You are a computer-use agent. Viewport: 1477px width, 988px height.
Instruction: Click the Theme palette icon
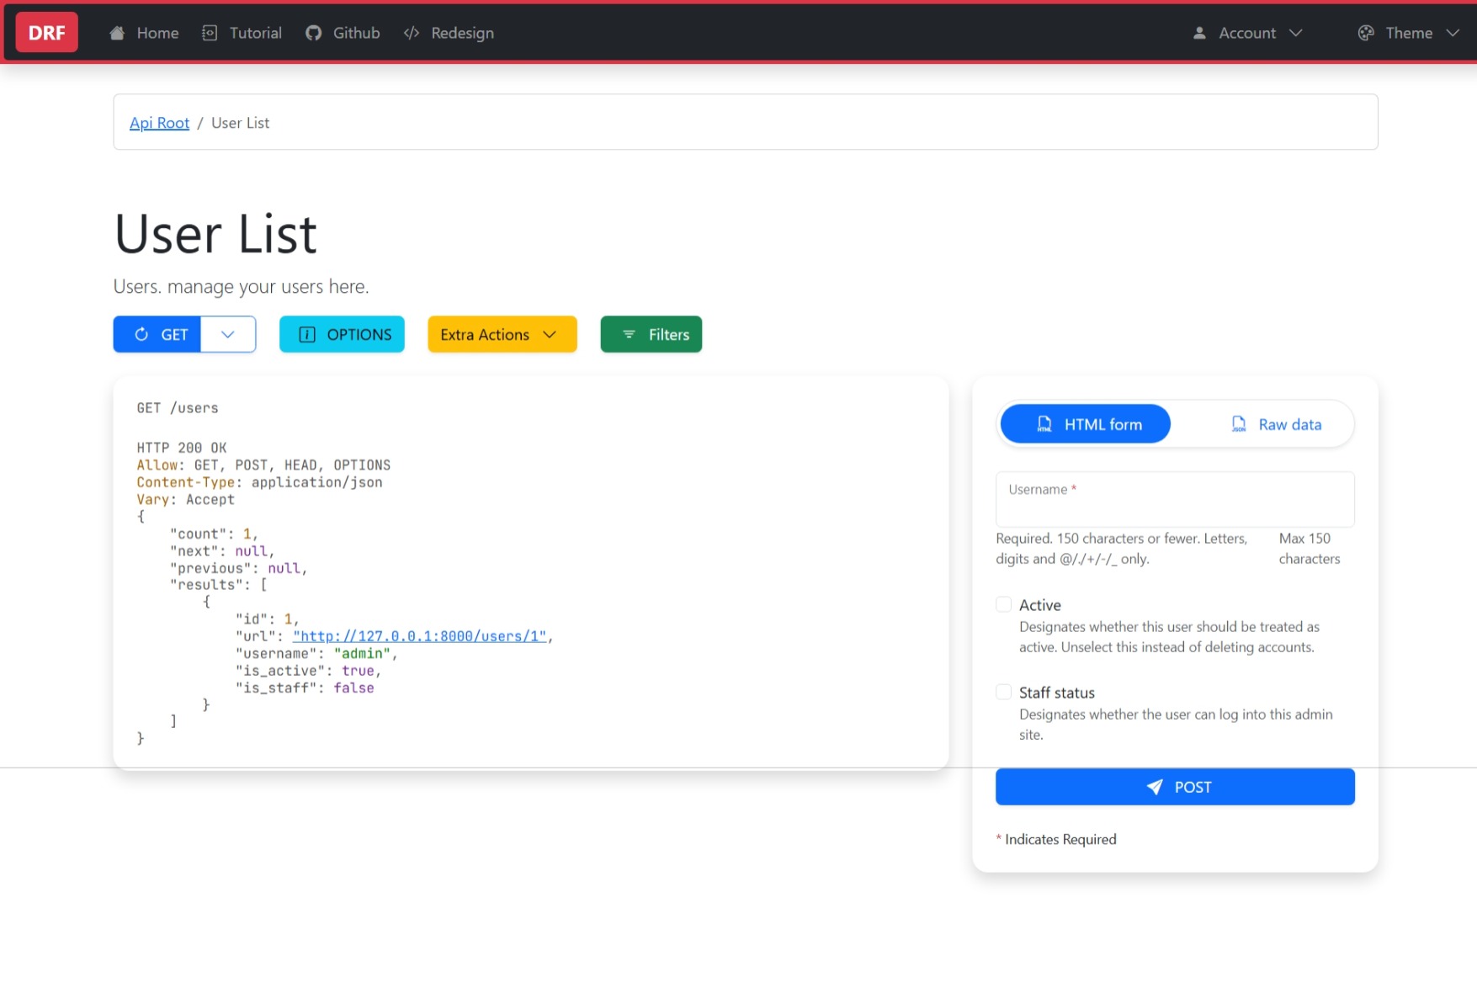[1366, 32]
